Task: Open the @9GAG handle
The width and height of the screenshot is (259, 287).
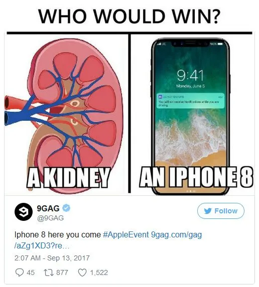Action: tap(50, 218)
